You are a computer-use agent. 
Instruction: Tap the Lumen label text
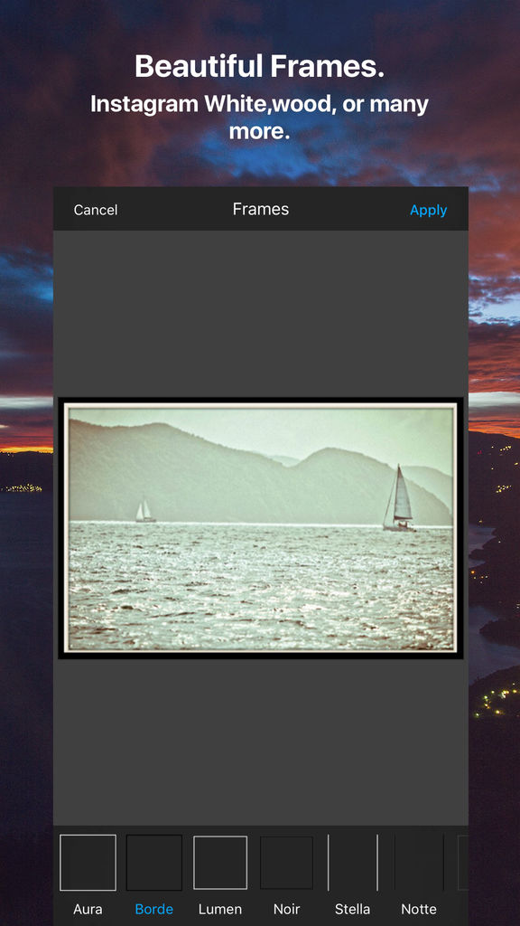click(x=220, y=909)
